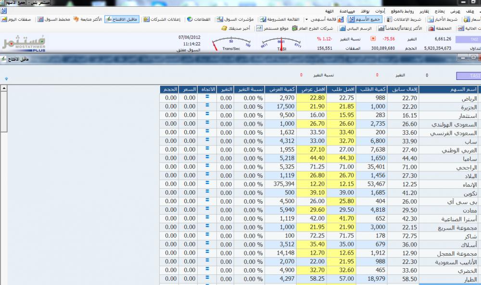Show شريط الإعلانات announcements ticker
481x285 pixels.
pos(404,19)
